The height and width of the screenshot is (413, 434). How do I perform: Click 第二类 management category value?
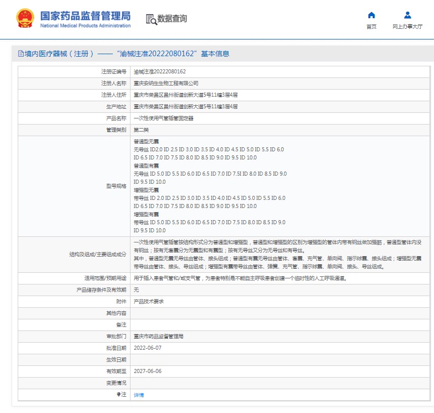tap(141, 130)
